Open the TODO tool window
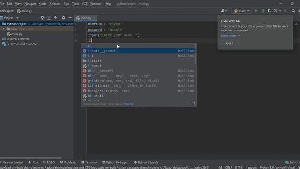Viewport: 300px width, 169px height. tap(49, 162)
